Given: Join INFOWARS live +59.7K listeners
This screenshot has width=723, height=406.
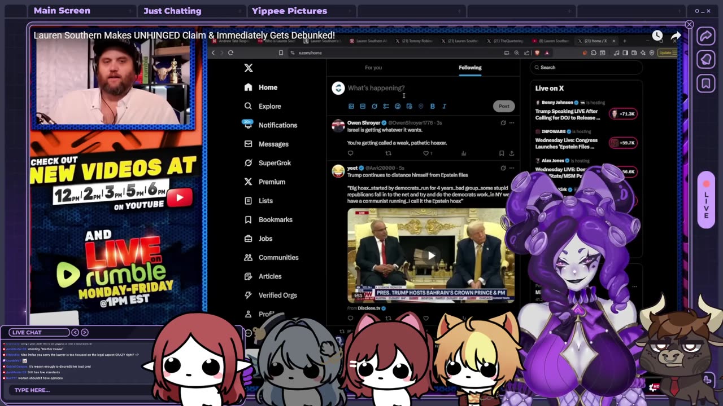Looking at the screenshot, I should click(x=623, y=143).
